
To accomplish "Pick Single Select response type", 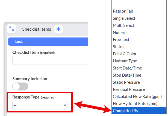I will pos(139,18).
